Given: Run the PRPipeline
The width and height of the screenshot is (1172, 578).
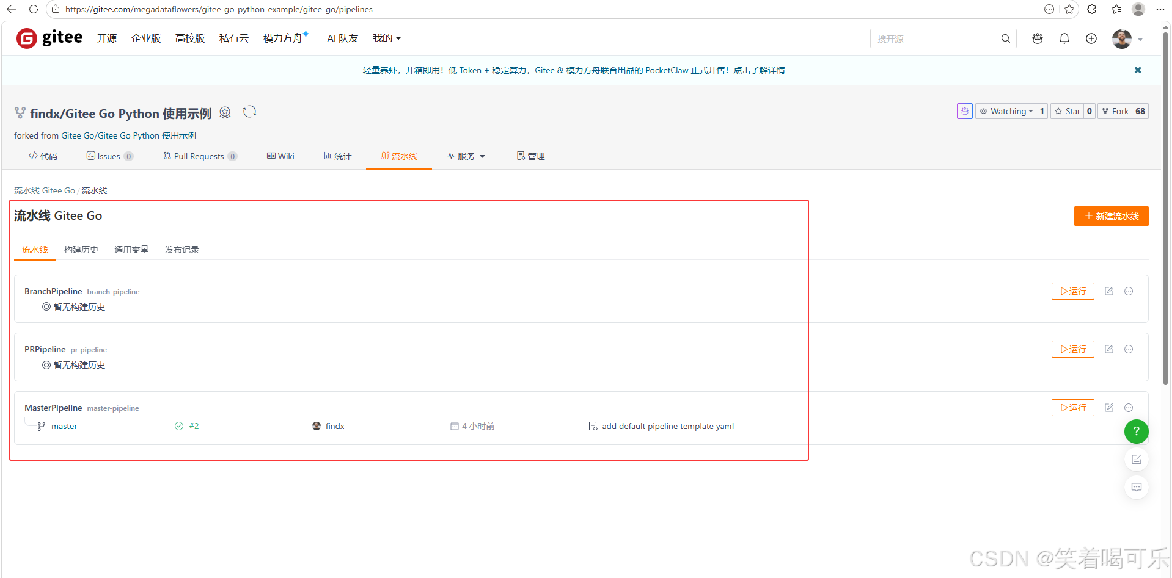Looking at the screenshot, I should coord(1073,349).
